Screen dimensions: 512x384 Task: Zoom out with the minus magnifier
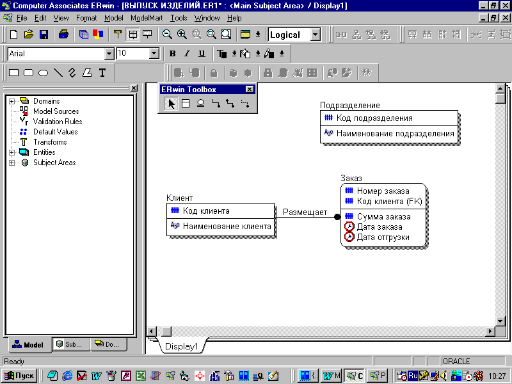pos(167,35)
